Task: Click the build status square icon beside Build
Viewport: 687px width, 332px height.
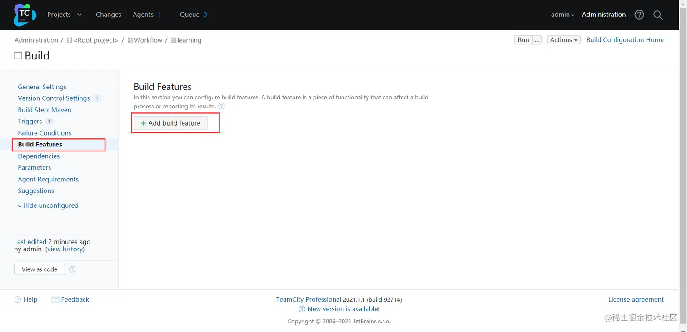Action: click(18, 56)
